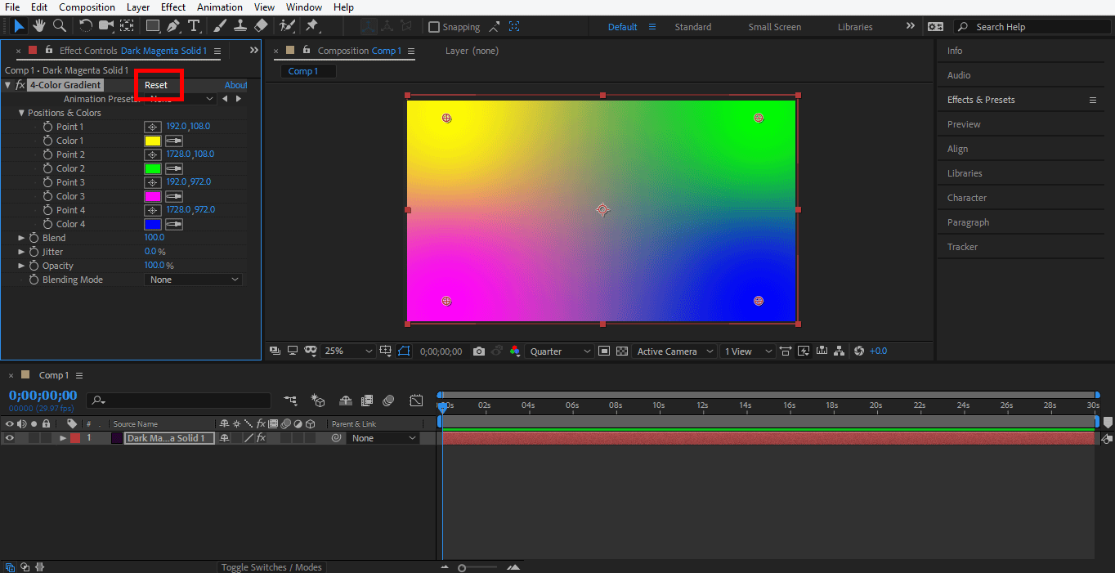Open Blending Mode None dropdown
1115x573 pixels.
click(x=194, y=280)
